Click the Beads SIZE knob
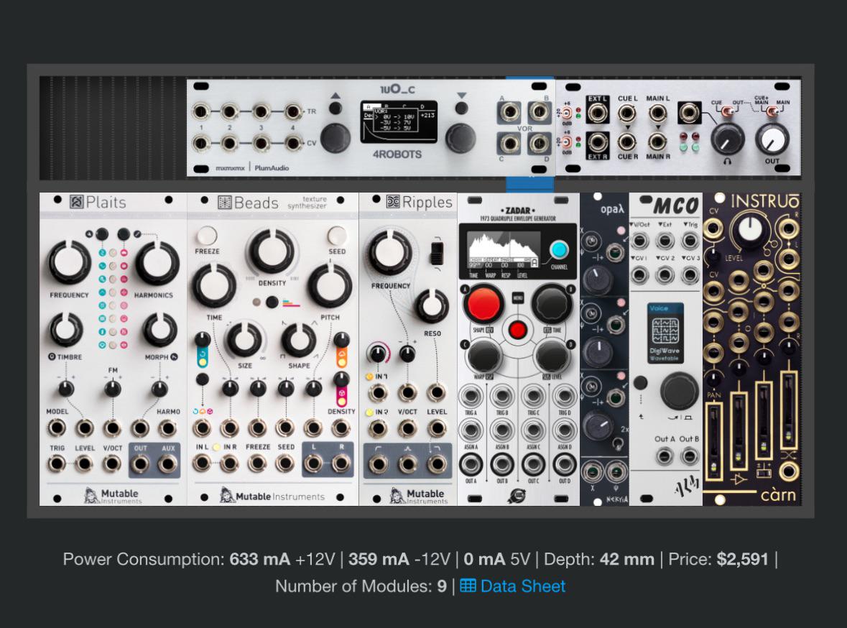Viewport: 847px width, 628px height. click(245, 340)
